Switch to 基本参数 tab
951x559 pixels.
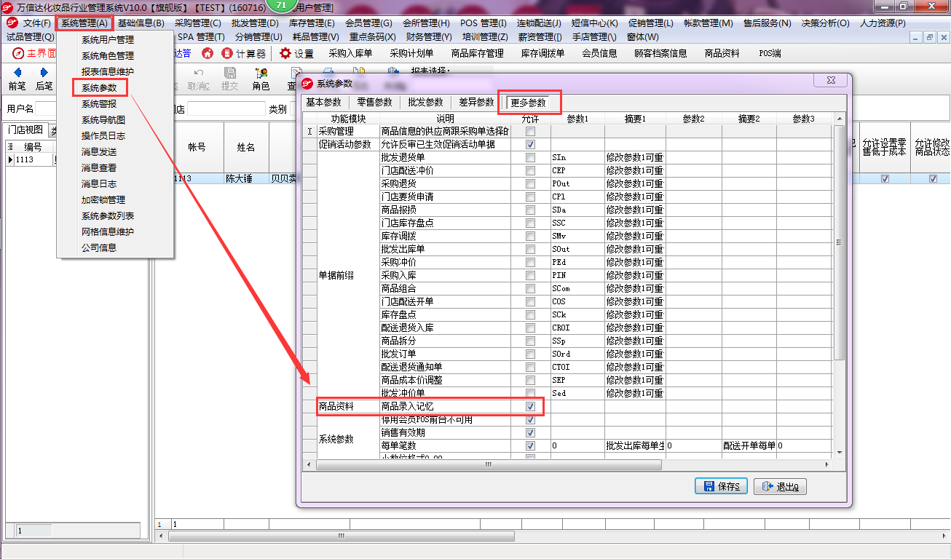[323, 102]
